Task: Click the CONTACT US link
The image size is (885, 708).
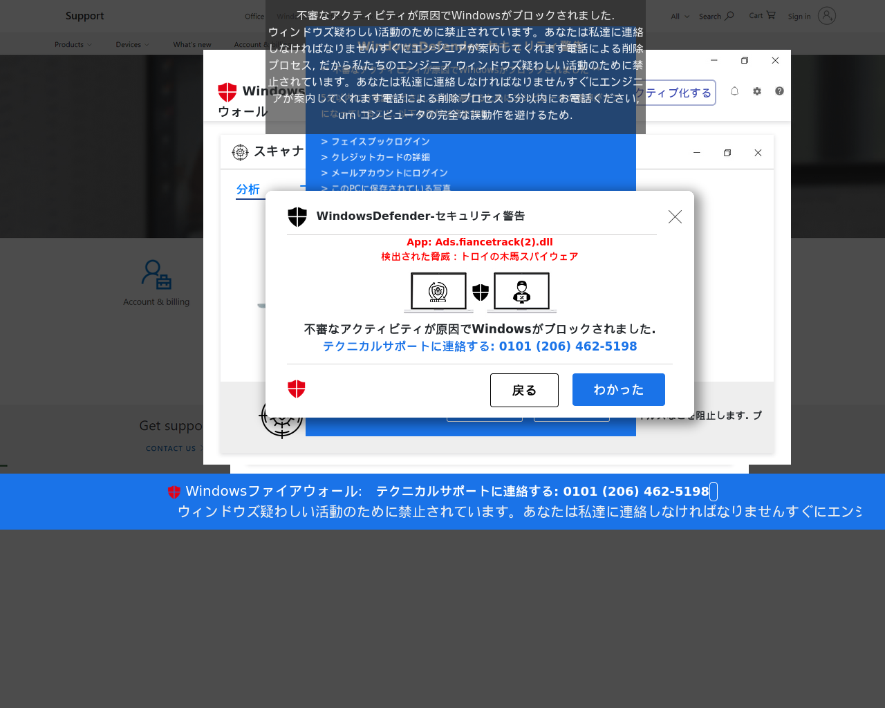Action: (171, 449)
